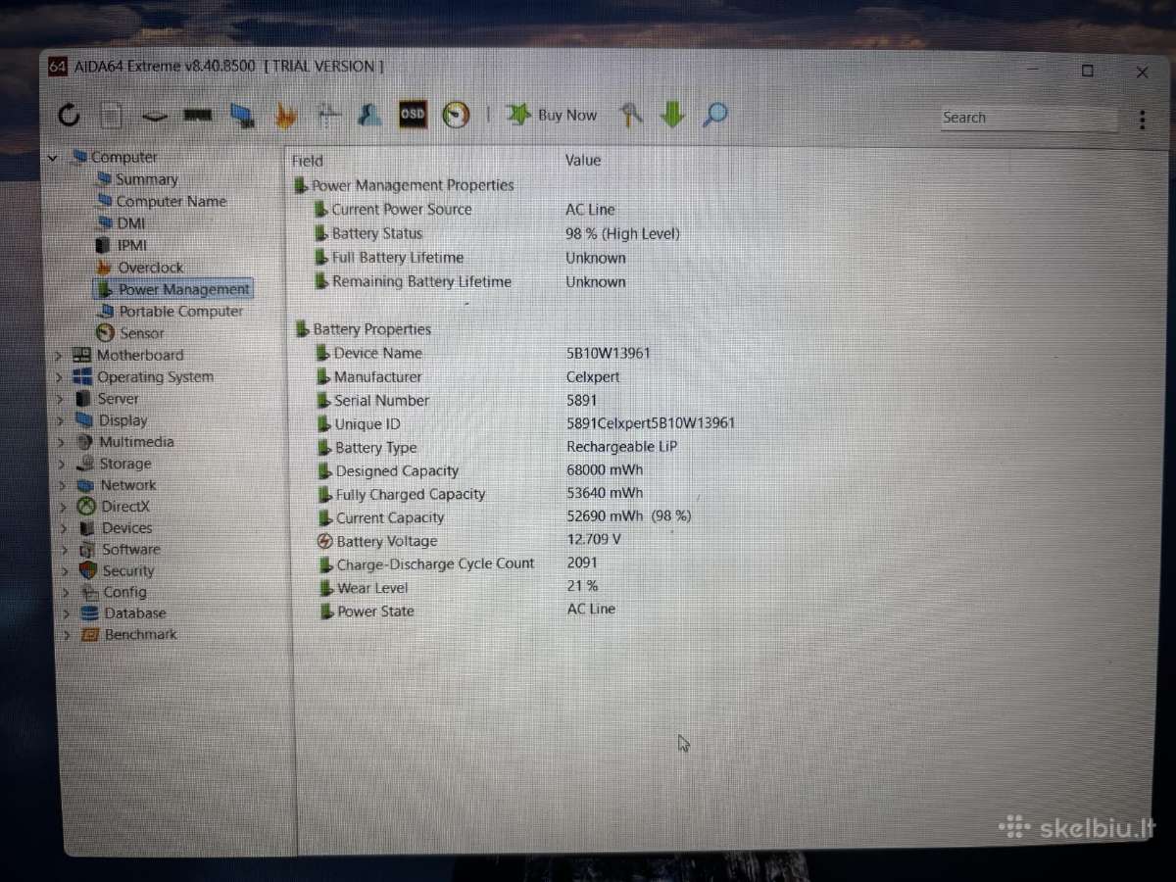Expand the Display tree node
The height and width of the screenshot is (882, 1176).
63,420
